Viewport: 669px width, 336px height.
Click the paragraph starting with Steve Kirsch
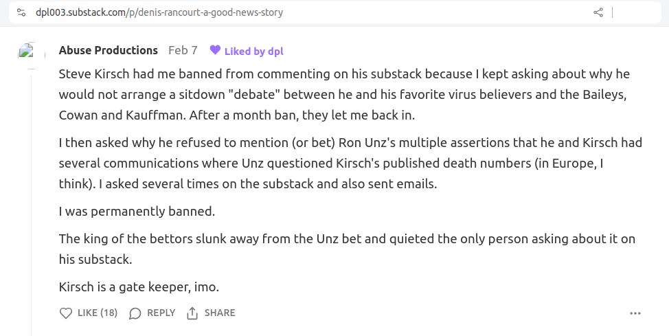(343, 94)
